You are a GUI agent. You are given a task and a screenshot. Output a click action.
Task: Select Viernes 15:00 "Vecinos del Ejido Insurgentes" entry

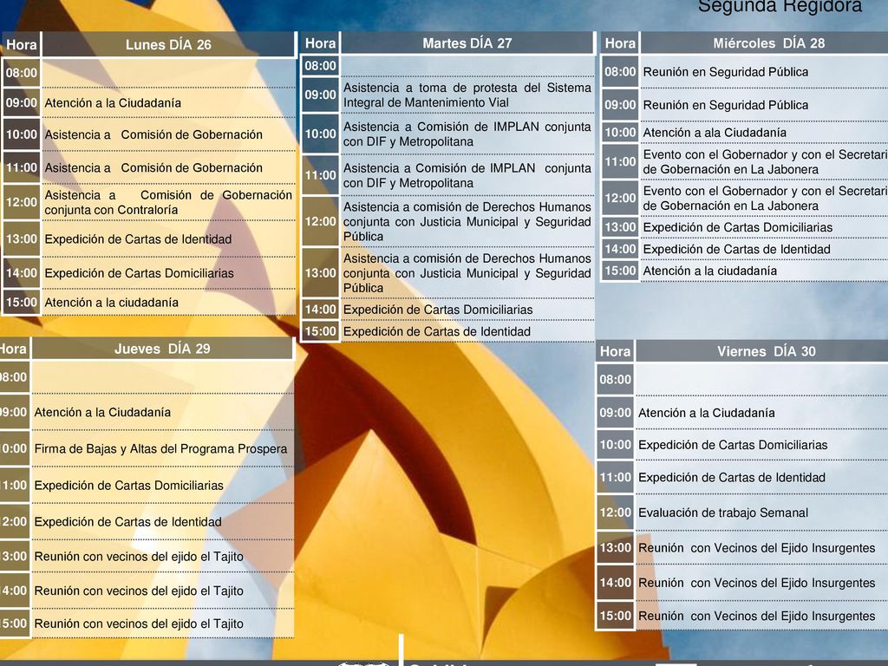click(762, 616)
